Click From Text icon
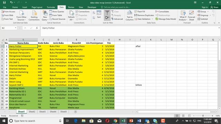Viewport: 221px width, 124px height. pos(7,19)
